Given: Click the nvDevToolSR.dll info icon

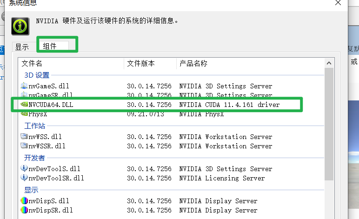Looking at the screenshot, I should (24, 178).
